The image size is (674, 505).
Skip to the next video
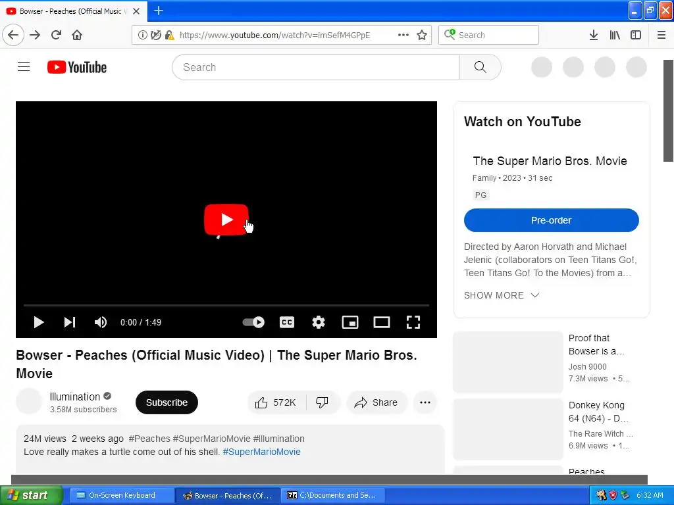[x=70, y=322]
